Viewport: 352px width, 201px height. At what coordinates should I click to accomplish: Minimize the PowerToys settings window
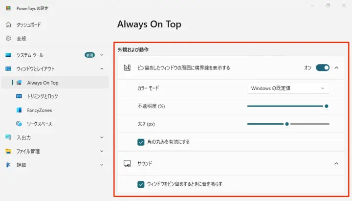coord(312,5)
